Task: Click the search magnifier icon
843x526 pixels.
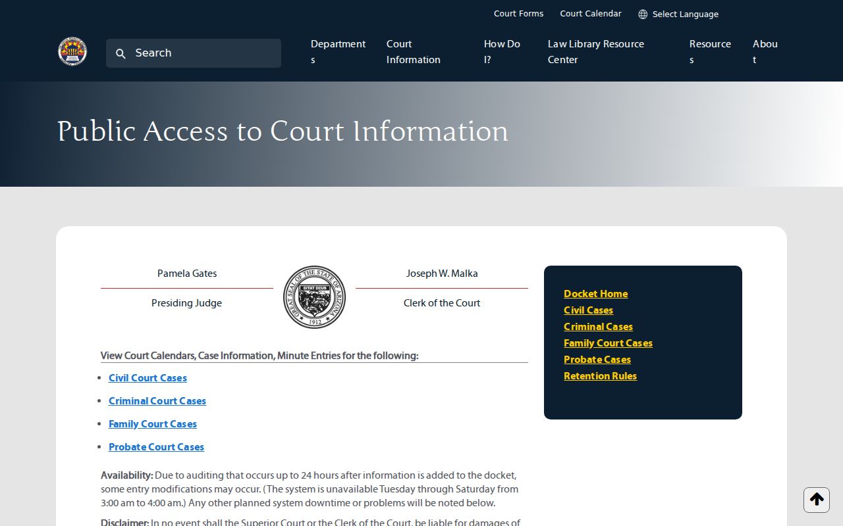Action: click(x=121, y=54)
